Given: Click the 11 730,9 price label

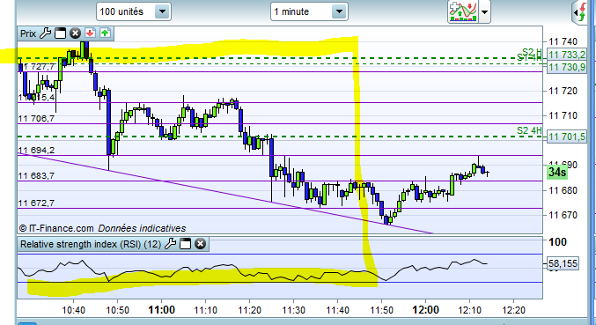Looking at the screenshot, I should click(x=567, y=67).
